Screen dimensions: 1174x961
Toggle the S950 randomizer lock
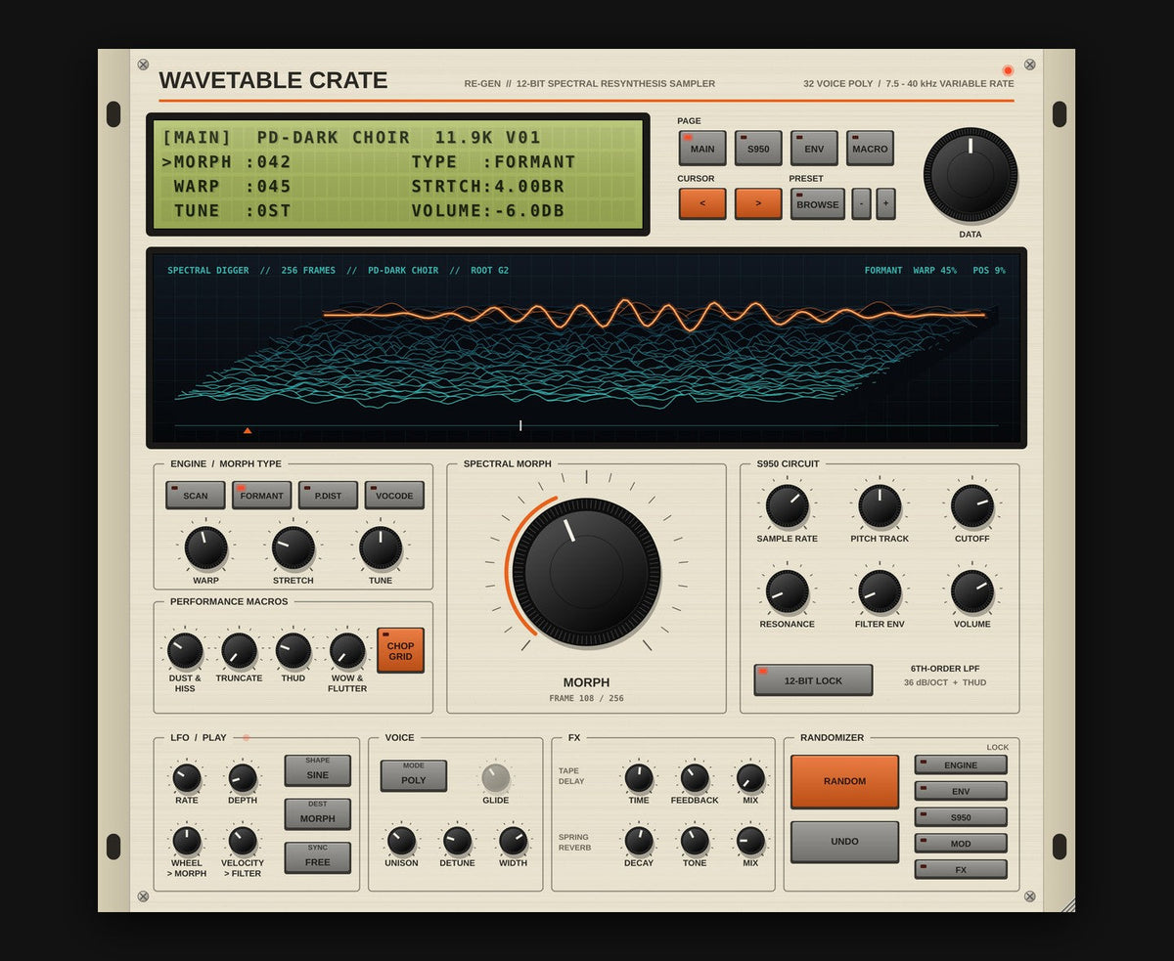(961, 817)
